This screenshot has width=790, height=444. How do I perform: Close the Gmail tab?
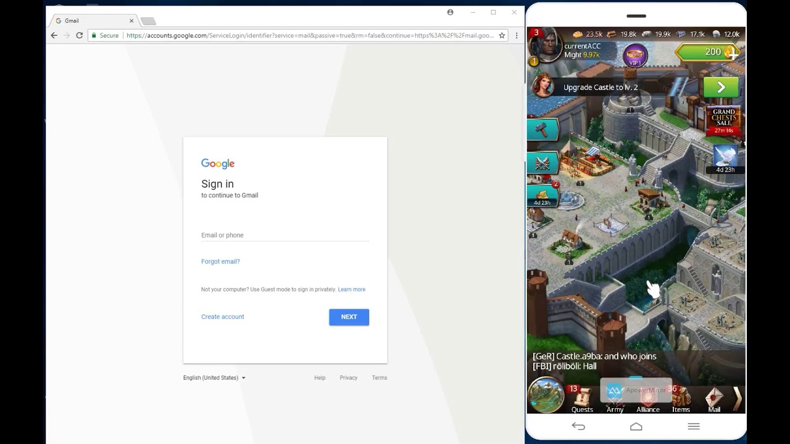pyautogui.click(x=131, y=20)
